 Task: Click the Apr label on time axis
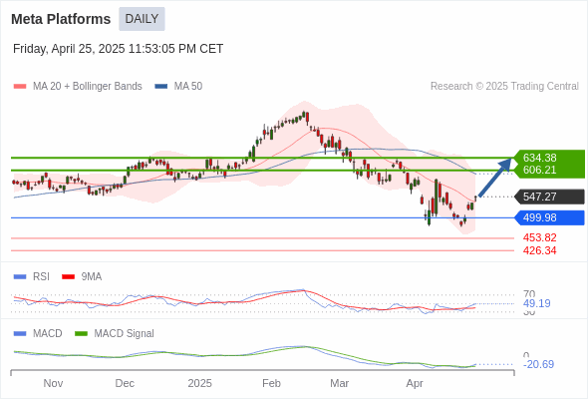(x=415, y=384)
